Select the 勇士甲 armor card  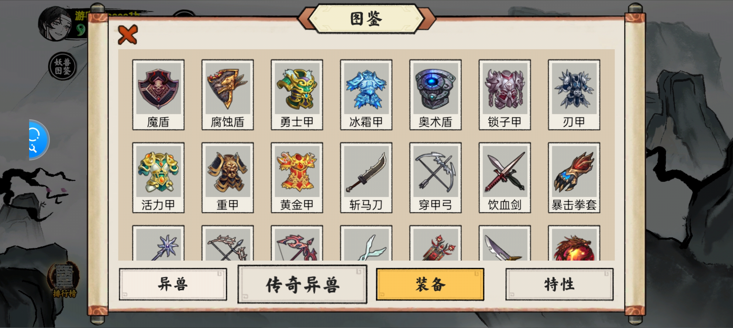[297, 95]
